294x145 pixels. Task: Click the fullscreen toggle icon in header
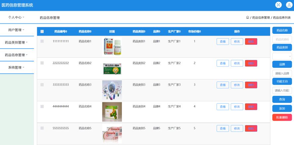pyautogui.click(x=278, y=5)
